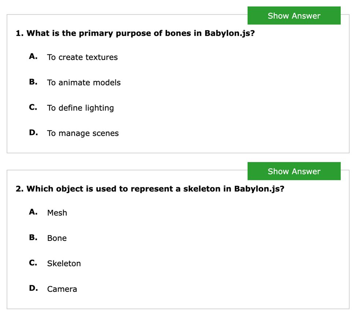Select option 'To create textures'
Image resolution: width=357 pixels, height=321 pixels.
point(82,57)
